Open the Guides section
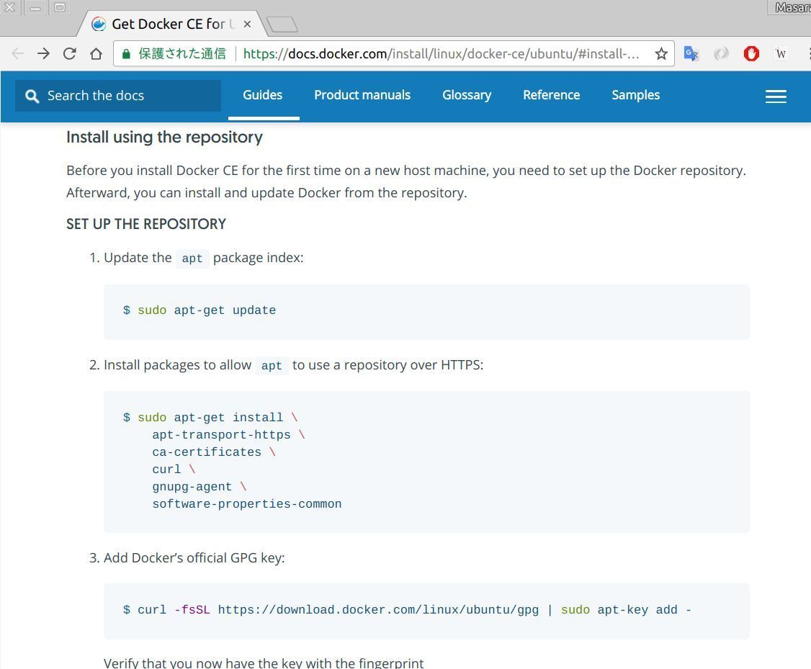 tap(263, 95)
